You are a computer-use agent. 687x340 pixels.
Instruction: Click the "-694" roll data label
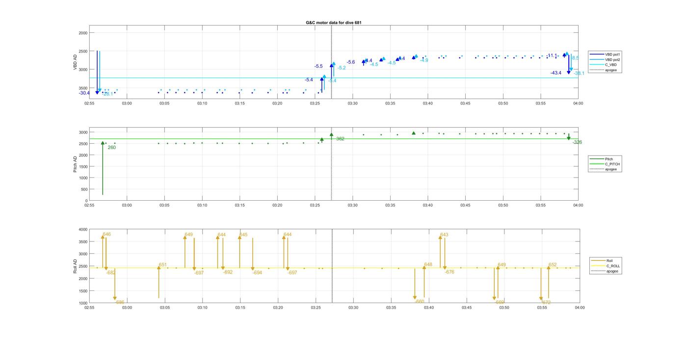[x=257, y=273]
